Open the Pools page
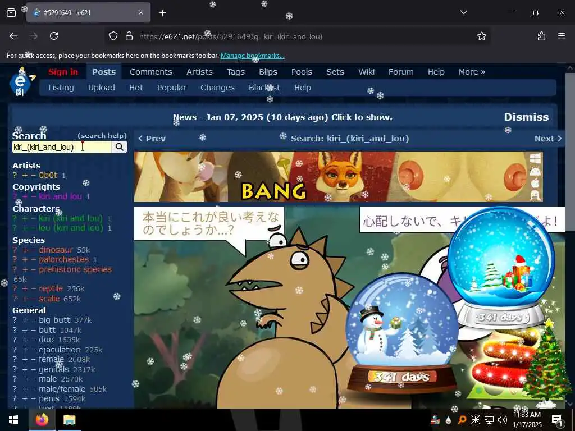Viewport: 575px width, 431px height. click(302, 72)
